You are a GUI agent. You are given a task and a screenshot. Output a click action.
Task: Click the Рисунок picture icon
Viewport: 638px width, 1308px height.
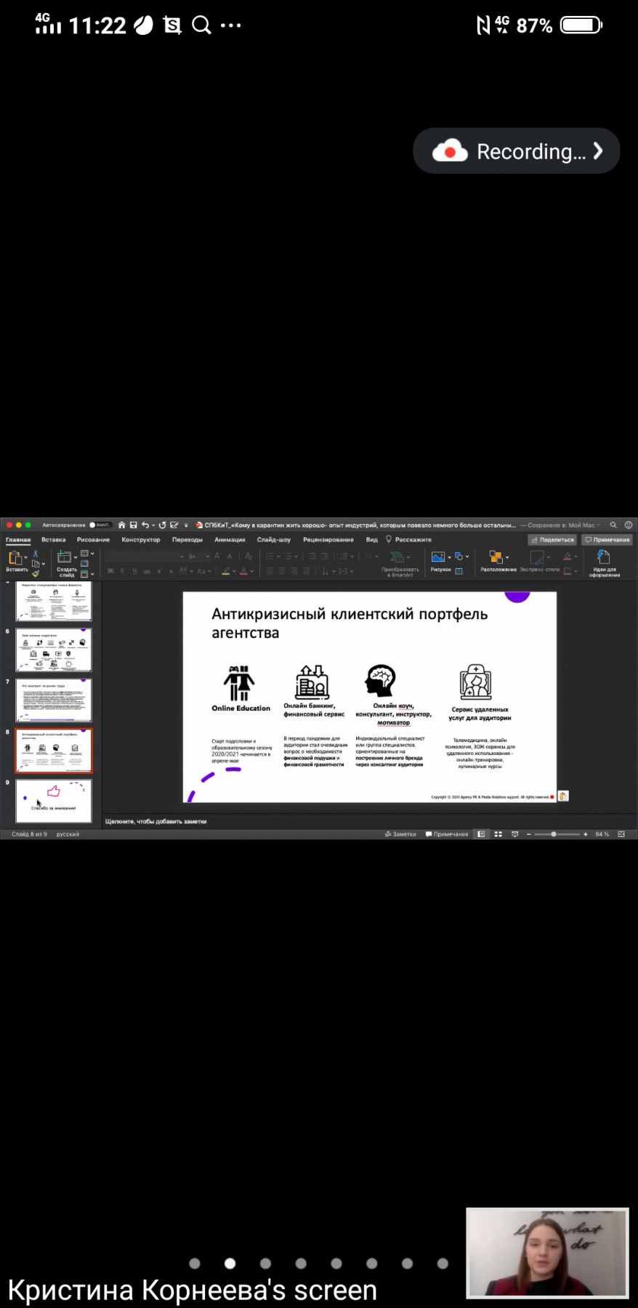pos(437,557)
